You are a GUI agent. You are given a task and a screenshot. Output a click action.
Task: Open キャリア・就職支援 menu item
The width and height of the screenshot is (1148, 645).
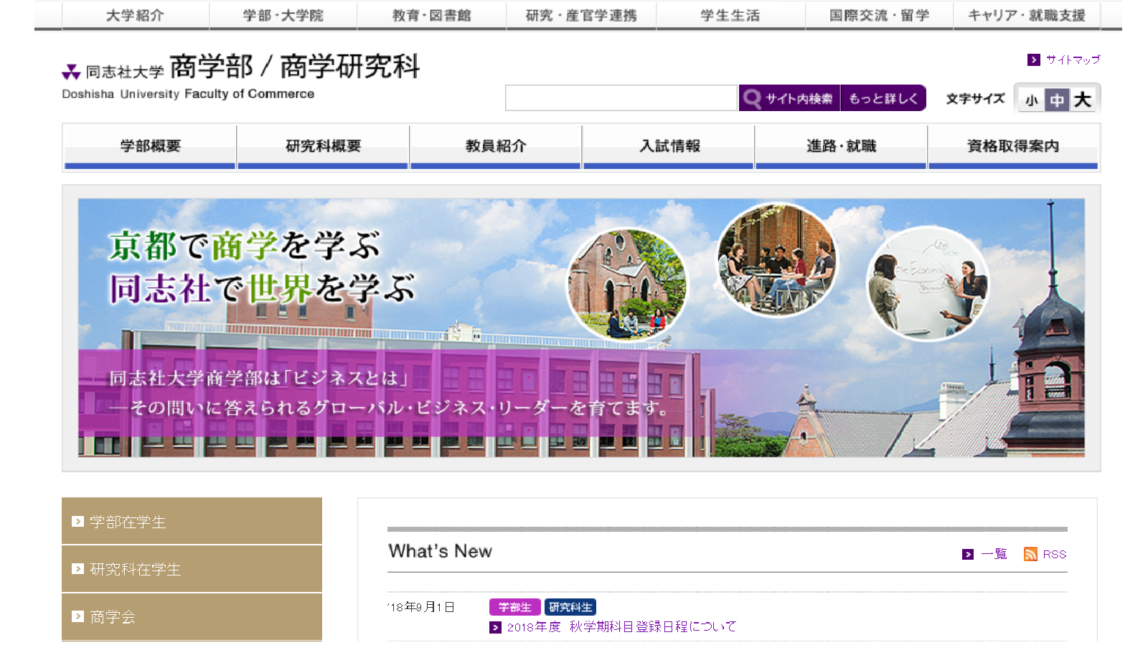[x=1027, y=15]
